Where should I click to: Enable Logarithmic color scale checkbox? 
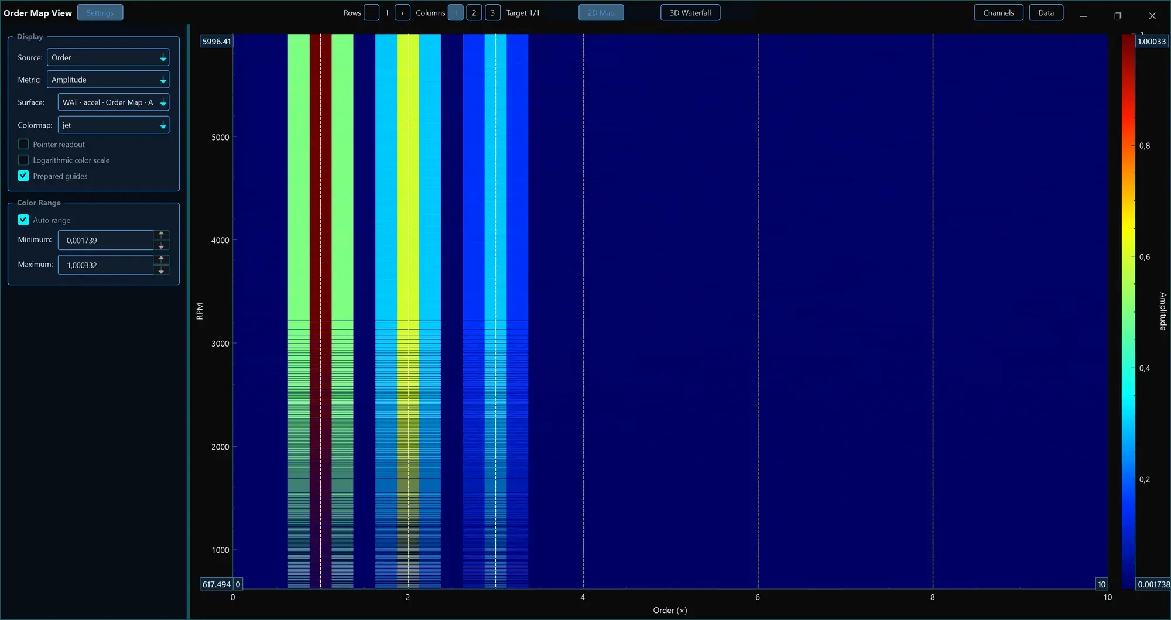23,160
